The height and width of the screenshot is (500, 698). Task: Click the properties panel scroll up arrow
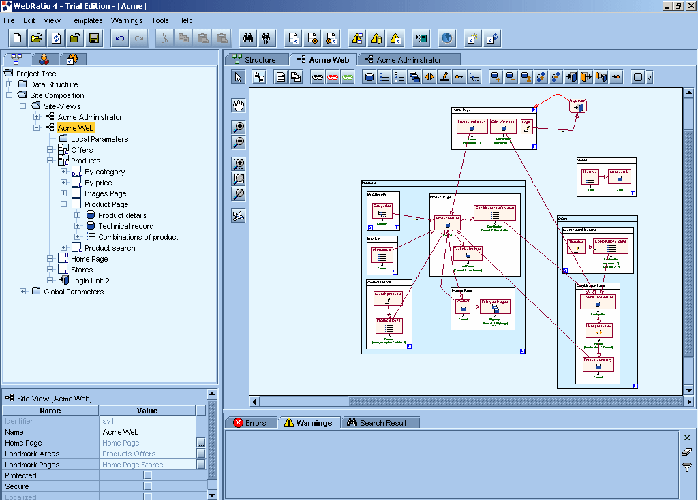click(x=212, y=394)
